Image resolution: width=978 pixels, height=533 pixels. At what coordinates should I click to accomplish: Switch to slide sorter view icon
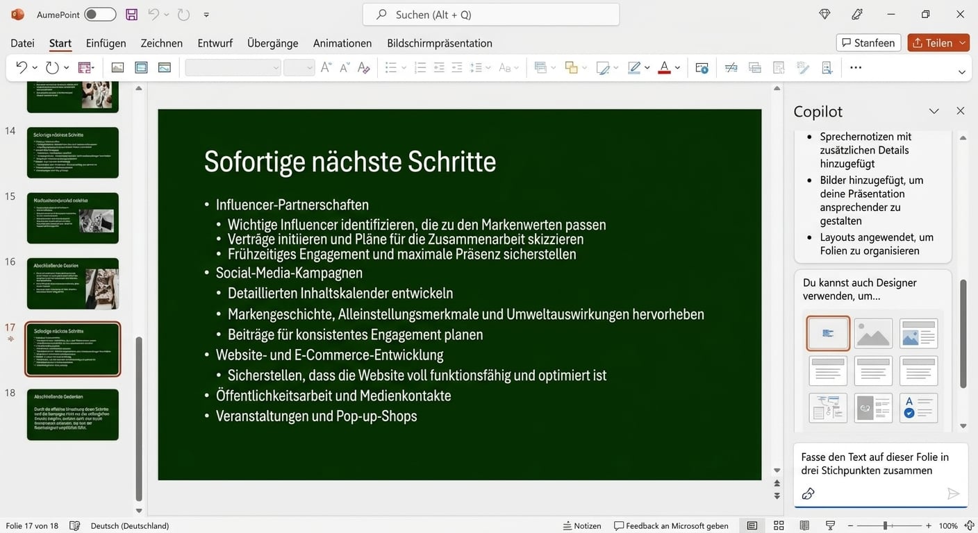tap(779, 525)
